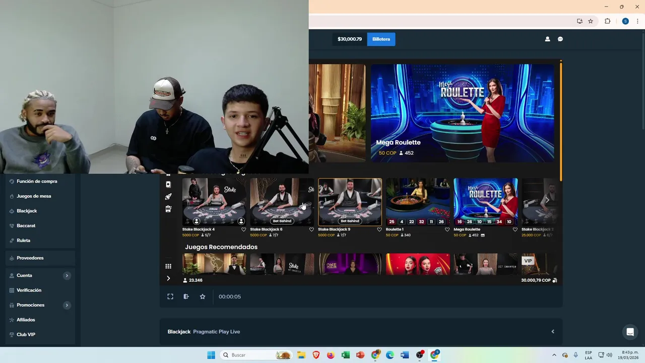Click Bet Behind on Stake Blackjack 9
The height and width of the screenshot is (363, 645).
tap(350, 221)
